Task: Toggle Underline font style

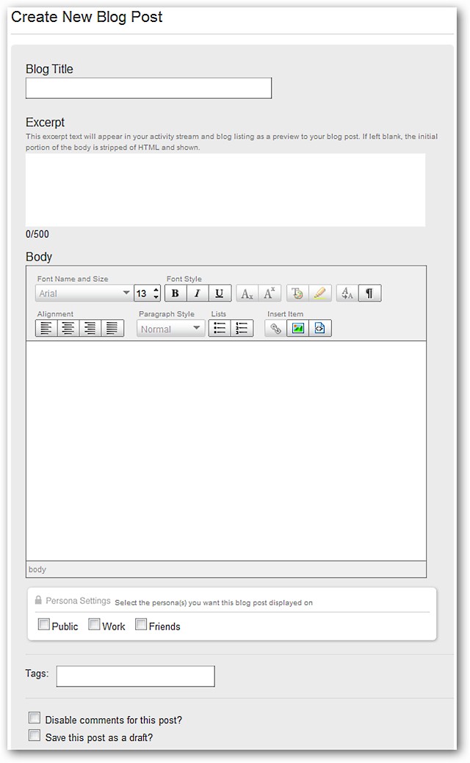Action: [x=220, y=293]
